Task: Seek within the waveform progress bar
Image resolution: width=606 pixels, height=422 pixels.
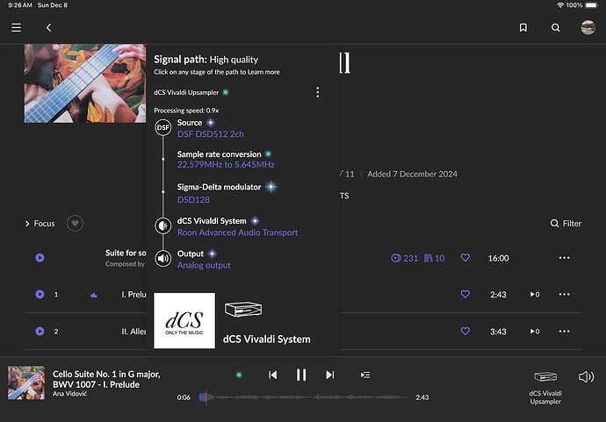Action: 303,397
